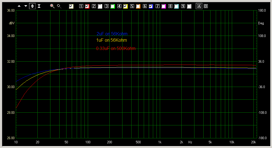This screenshot has width=272, height=148.
Task: Click the Deg right axis unit label
Action: point(261,23)
